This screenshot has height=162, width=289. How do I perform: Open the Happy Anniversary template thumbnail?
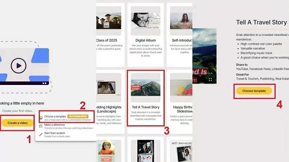(181, 151)
